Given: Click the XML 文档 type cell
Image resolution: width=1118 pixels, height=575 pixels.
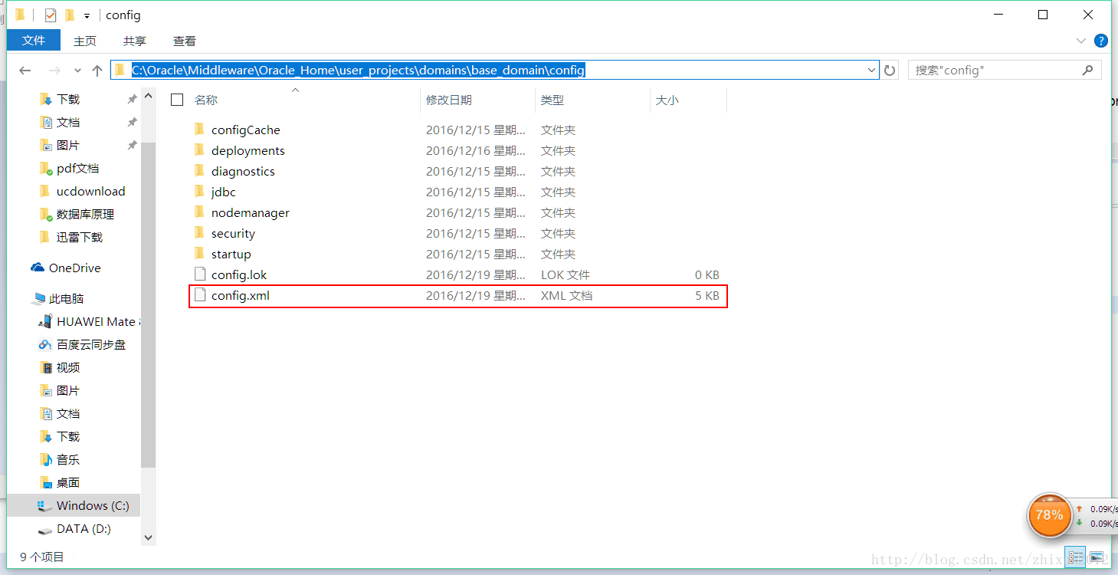Looking at the screenshot, I should pos(566,296).
